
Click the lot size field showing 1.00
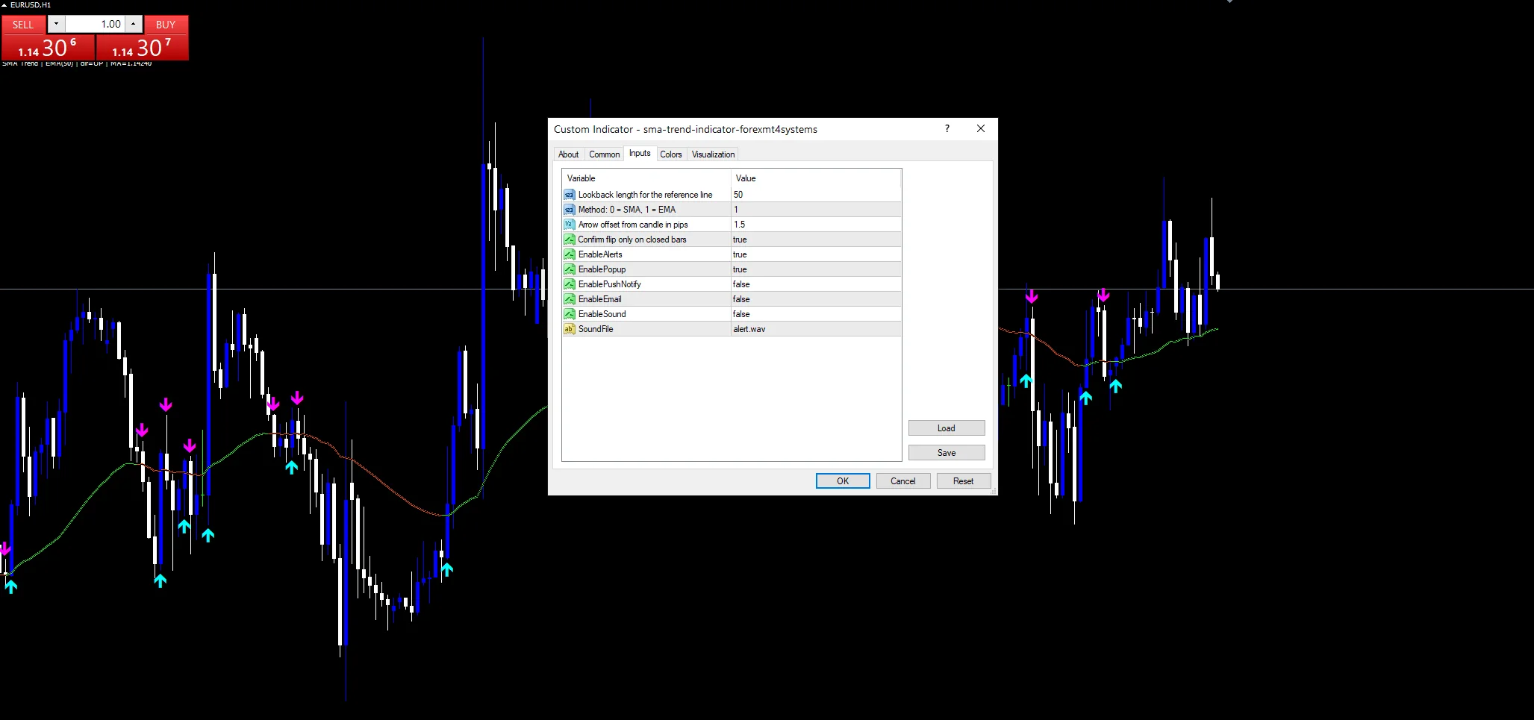[x=95, y=24]
